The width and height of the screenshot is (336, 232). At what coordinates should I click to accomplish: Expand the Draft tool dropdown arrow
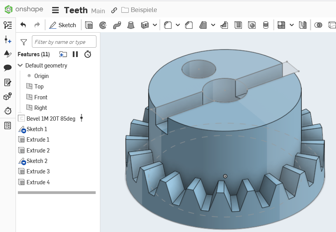tap(213, 25)
